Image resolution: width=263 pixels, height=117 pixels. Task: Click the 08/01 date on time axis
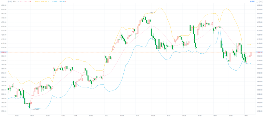[215, 116]
